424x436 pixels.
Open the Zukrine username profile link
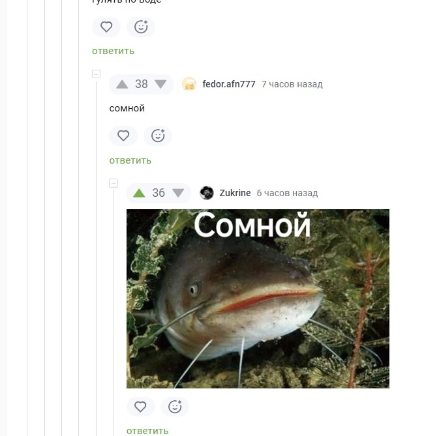click(235, 193)
